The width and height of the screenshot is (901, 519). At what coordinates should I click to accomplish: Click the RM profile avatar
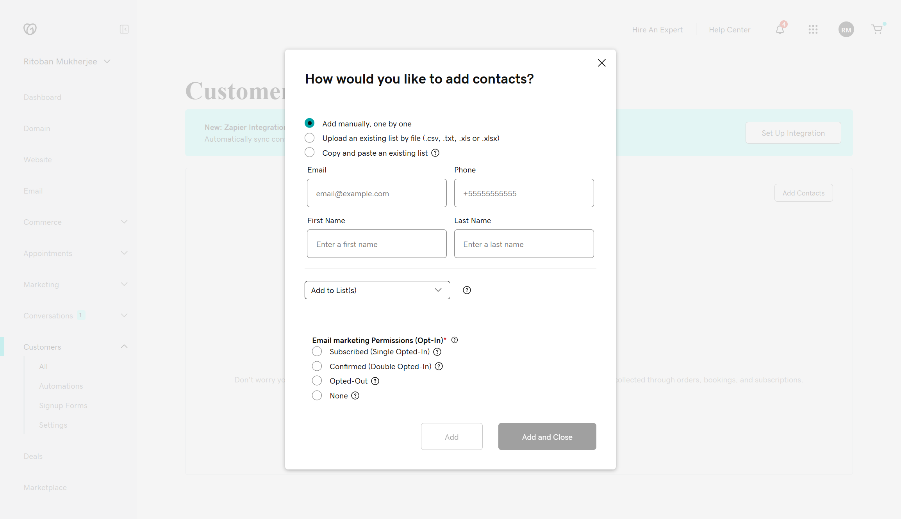click(846, 29)
